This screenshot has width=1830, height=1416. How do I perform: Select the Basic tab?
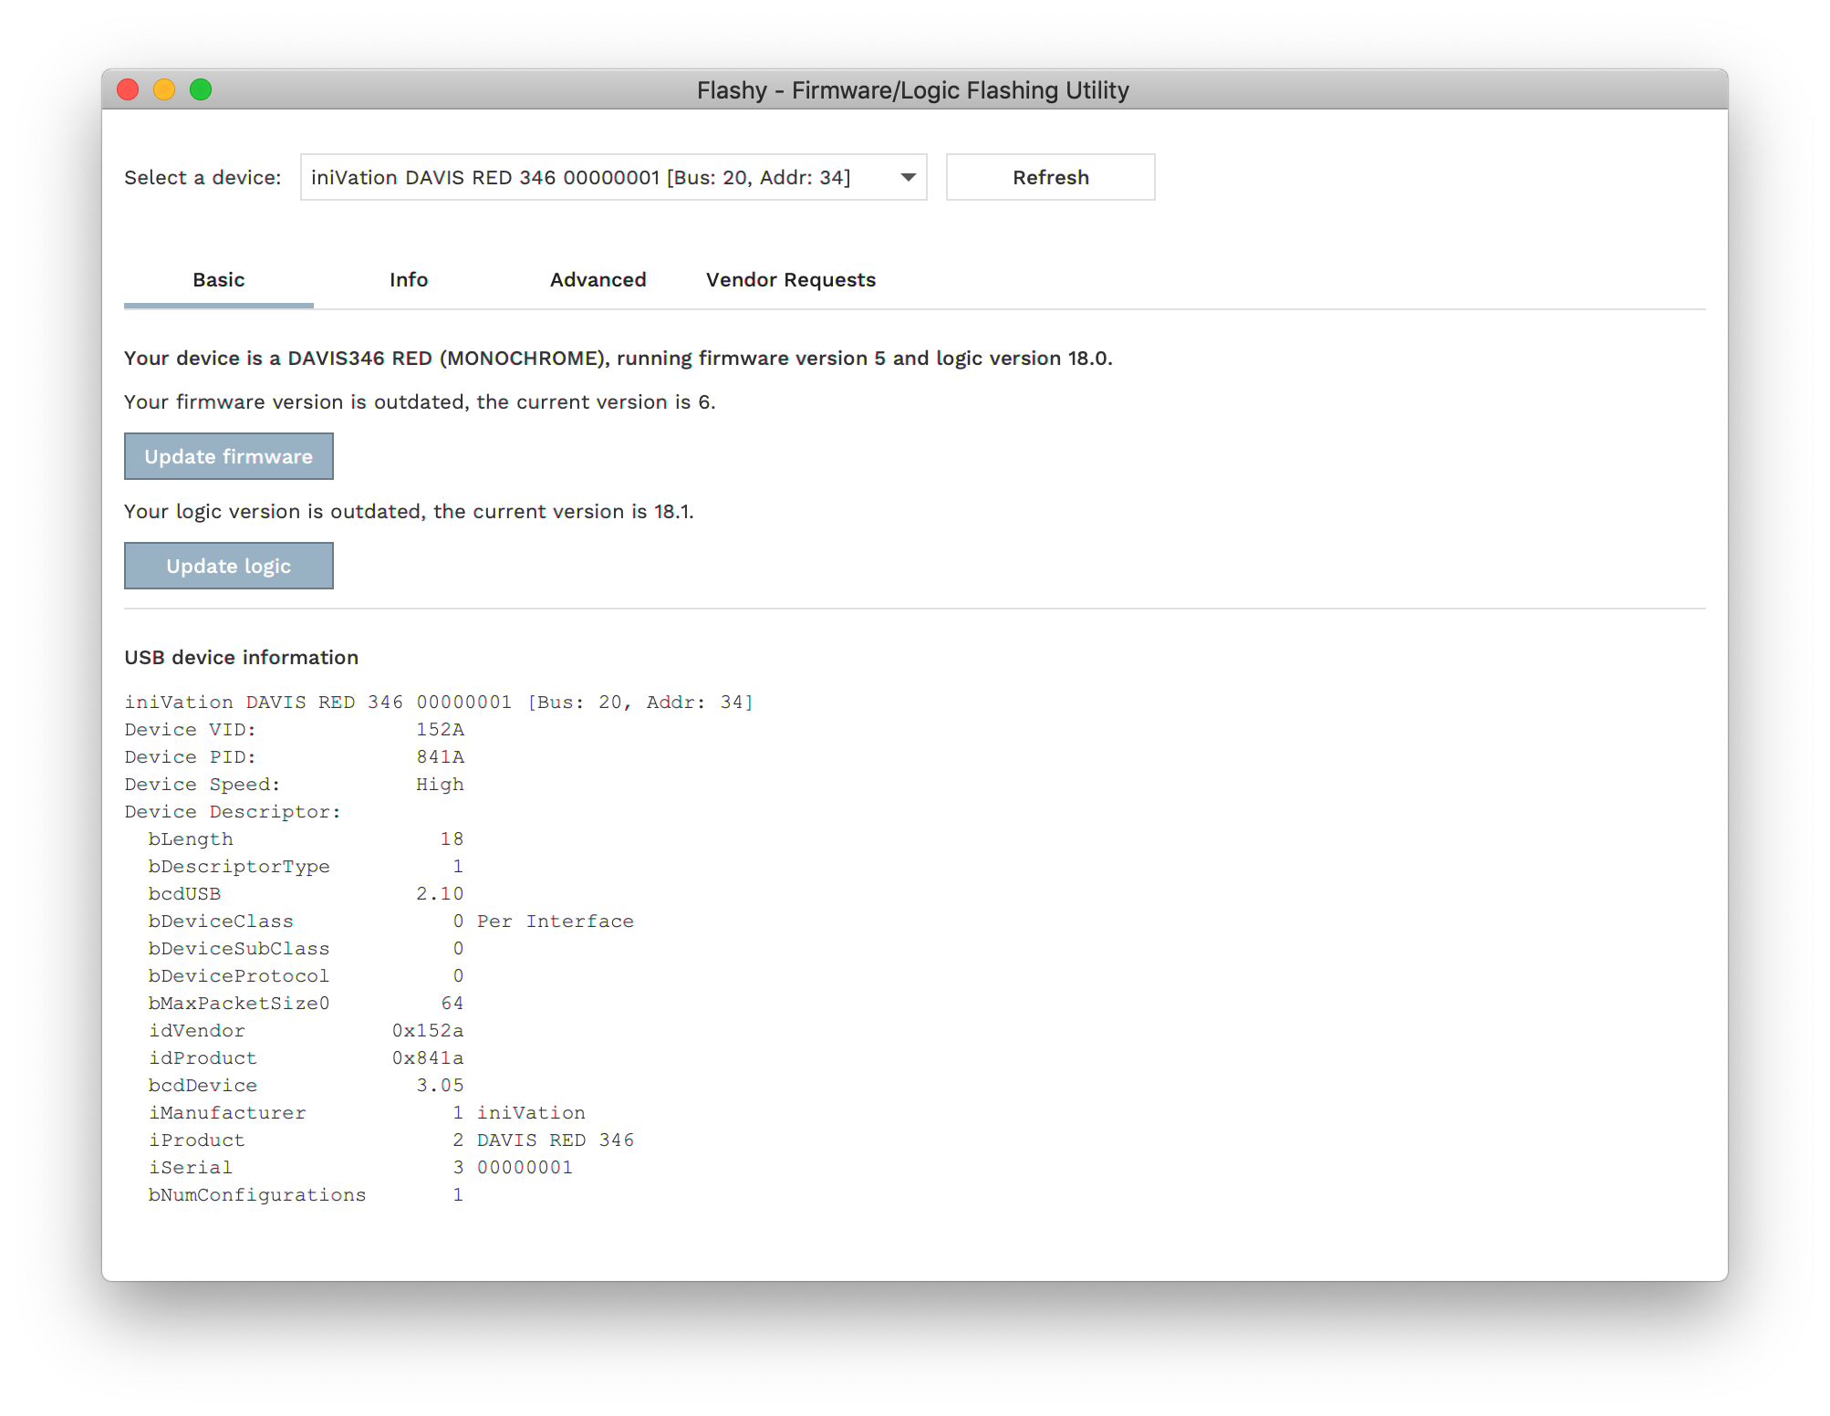[220, 278]
